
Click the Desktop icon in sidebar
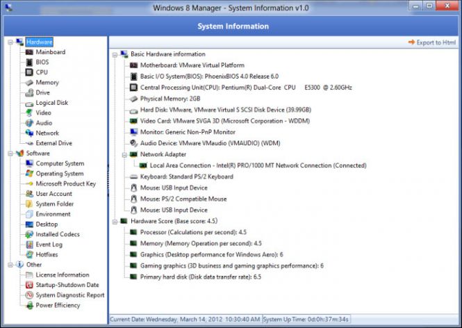pyautogui.click(x=29, y=224)
